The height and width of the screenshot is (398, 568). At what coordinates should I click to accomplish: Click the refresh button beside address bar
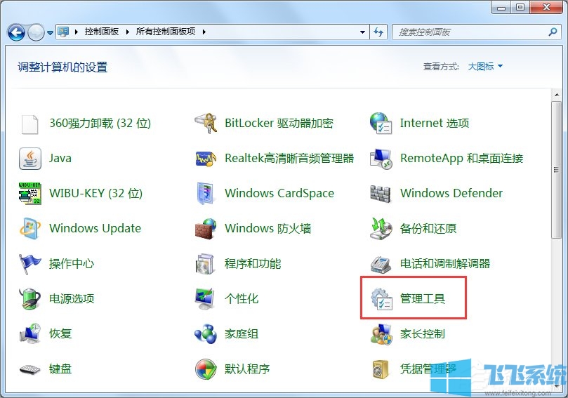(x=379, y=32)
